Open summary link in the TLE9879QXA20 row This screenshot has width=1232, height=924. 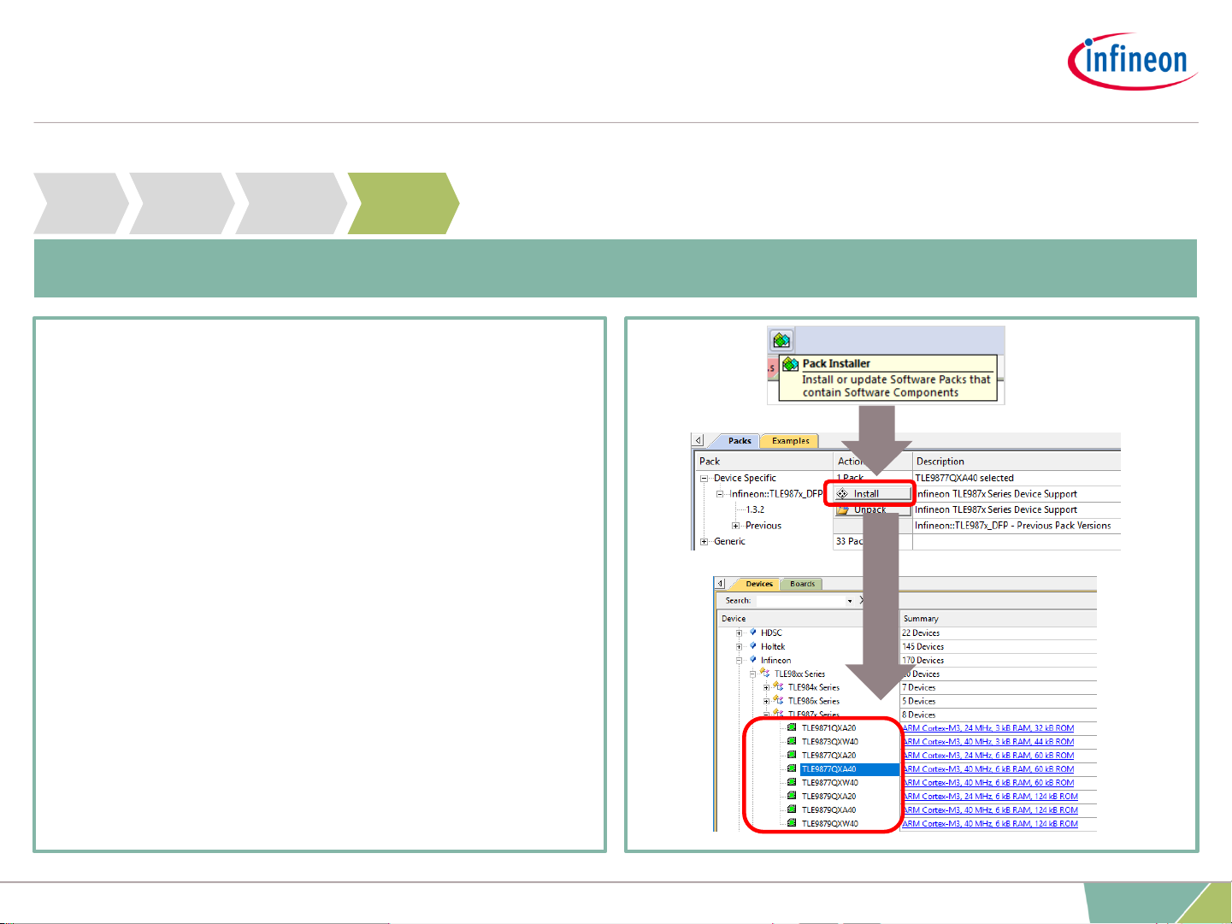[990, 797]
